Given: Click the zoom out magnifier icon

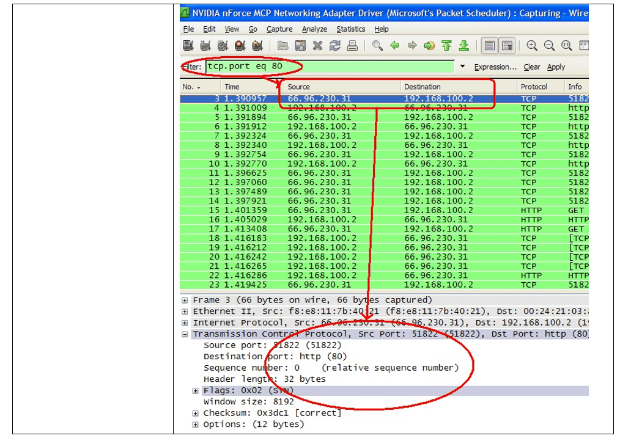Looking at the screenshot, I should 549,46.
